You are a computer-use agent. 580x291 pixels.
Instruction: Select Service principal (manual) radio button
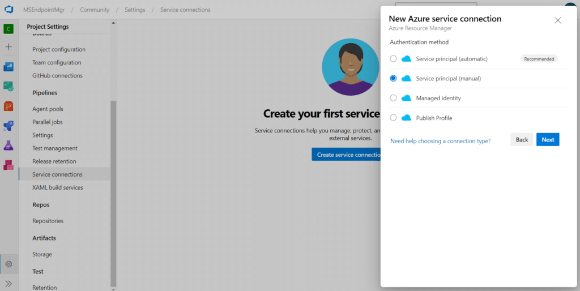pos(393,78)
